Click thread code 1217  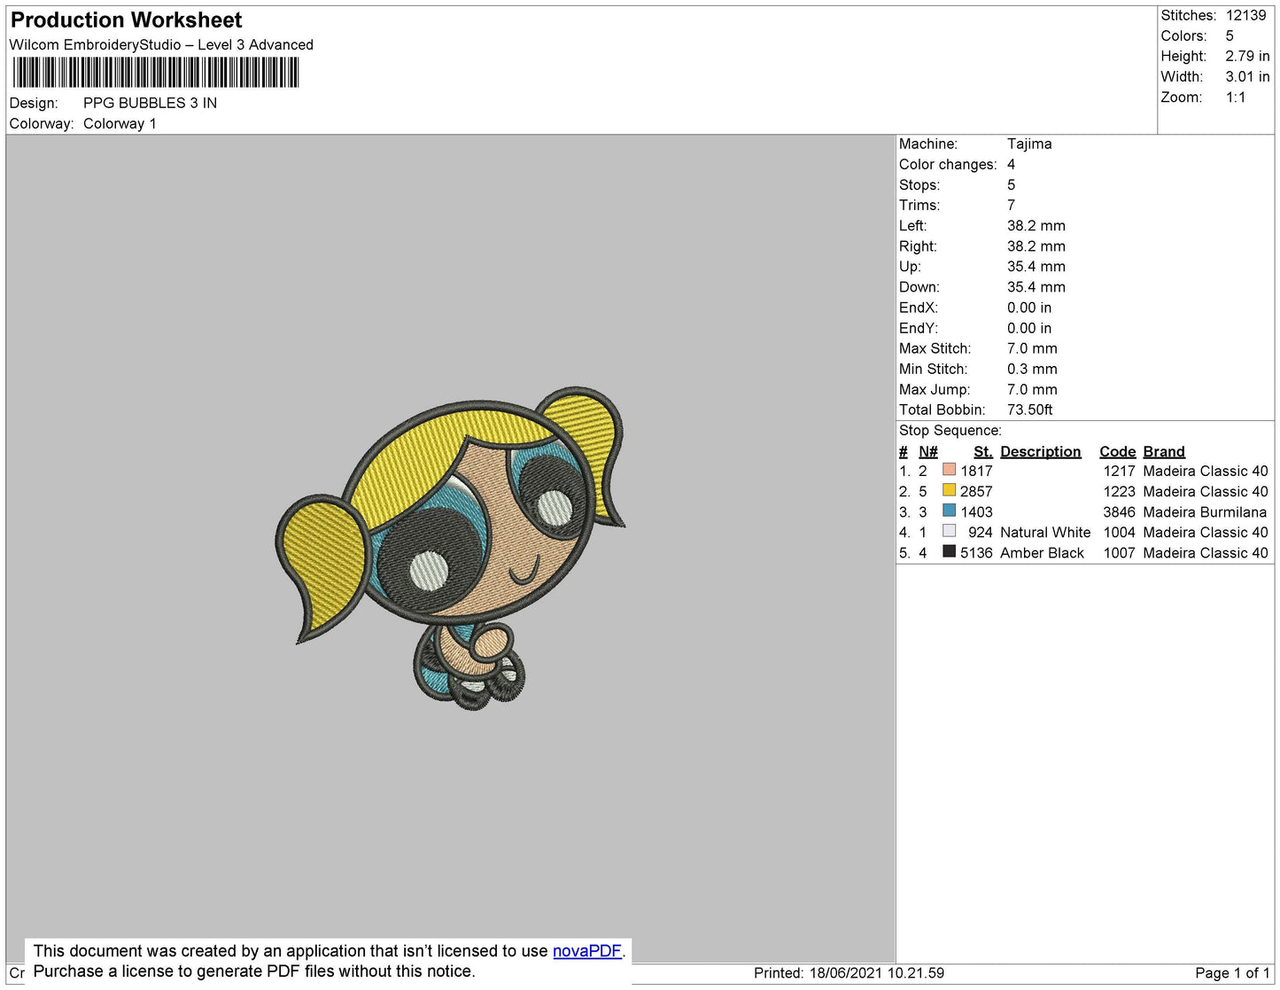click(x=1119, y=471)
